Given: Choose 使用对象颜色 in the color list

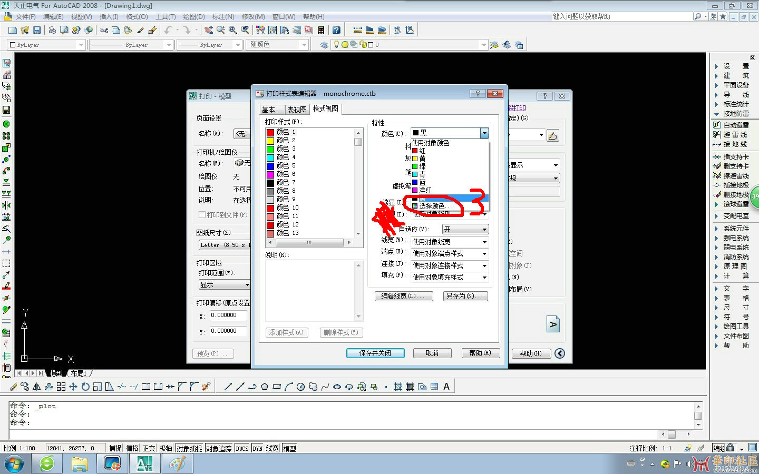Looking at the screenshot, I should click(450, 143).
